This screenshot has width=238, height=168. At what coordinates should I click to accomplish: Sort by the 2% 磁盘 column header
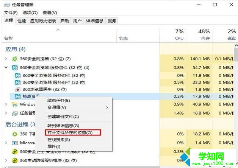pyautogui.click(x=225, y=34)
